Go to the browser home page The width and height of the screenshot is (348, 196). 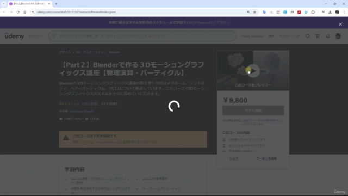click(25, 12)
